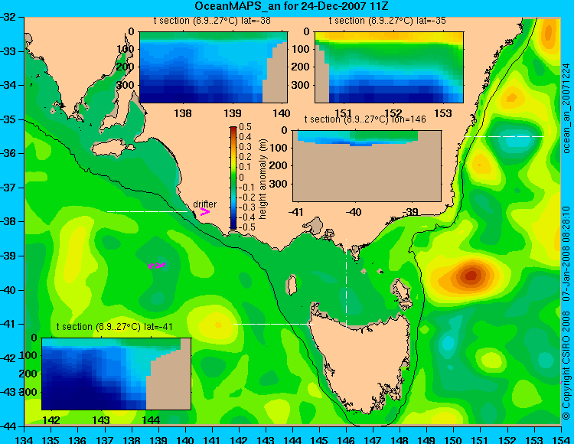Viewport: 574px width, 444px height.
Task: Click the main x-axis label 148
Action: tap(400, 440)
